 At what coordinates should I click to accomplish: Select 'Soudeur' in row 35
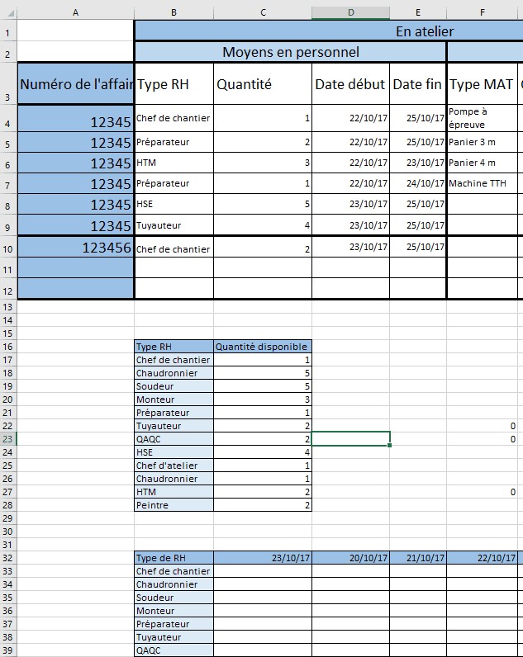coord(174,598)
